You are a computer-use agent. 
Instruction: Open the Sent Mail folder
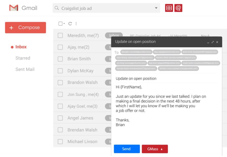(x=25, y=69)
